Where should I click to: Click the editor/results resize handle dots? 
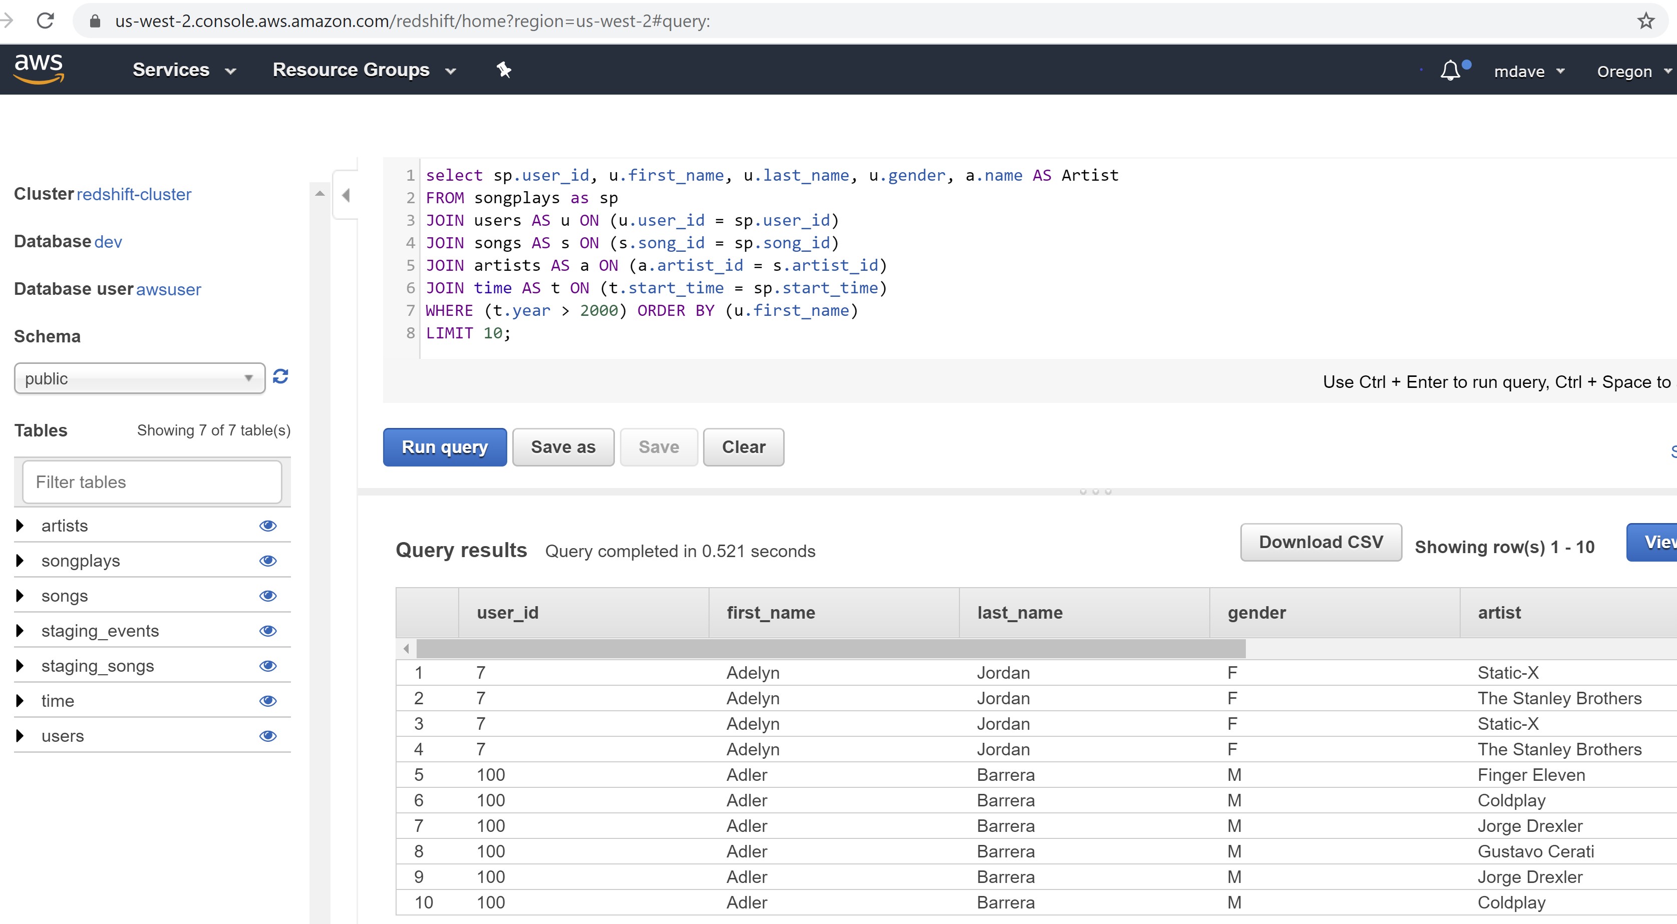[x=1096, y=492]
